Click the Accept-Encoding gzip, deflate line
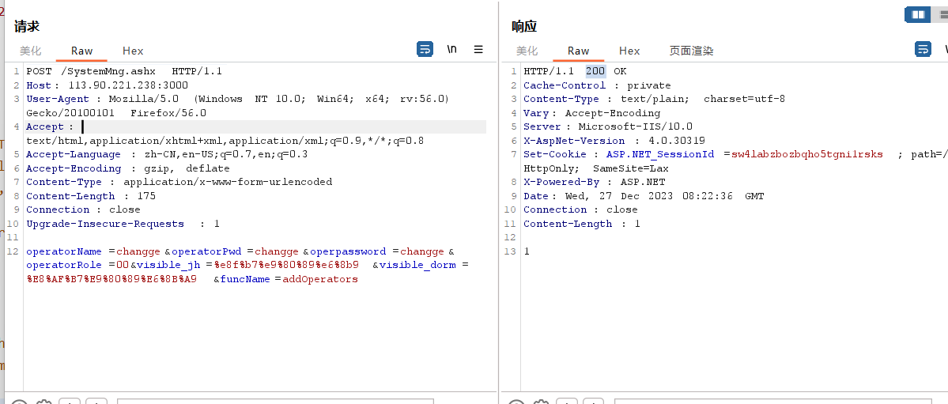The width and height of the screenshot is (948, 404). [128, 168]
